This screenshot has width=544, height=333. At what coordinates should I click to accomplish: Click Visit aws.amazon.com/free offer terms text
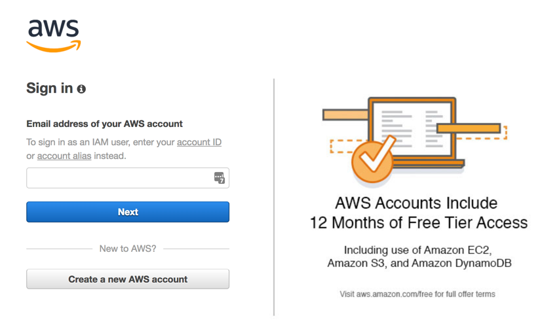[418, 294]
